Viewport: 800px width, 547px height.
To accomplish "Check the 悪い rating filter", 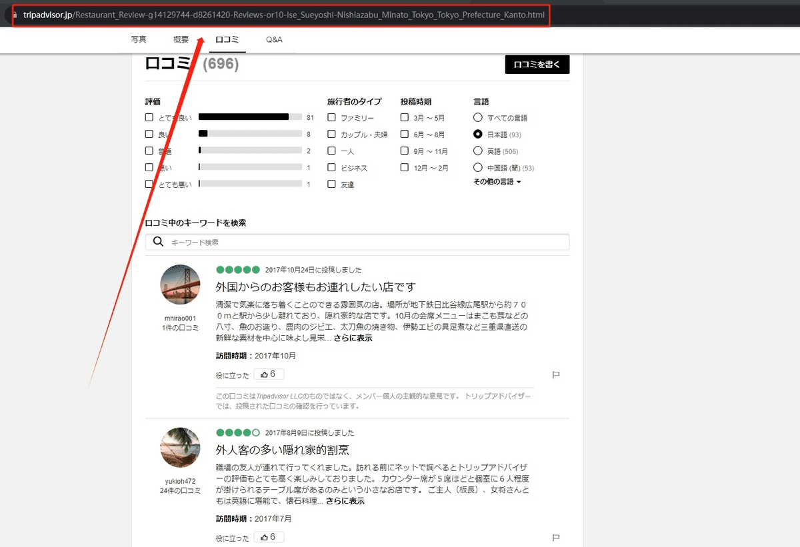I will (149, 167).
